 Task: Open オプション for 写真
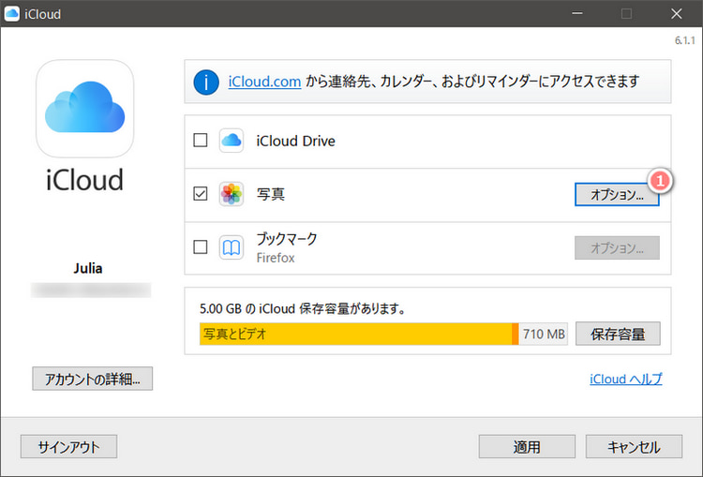tap(617, 195)
